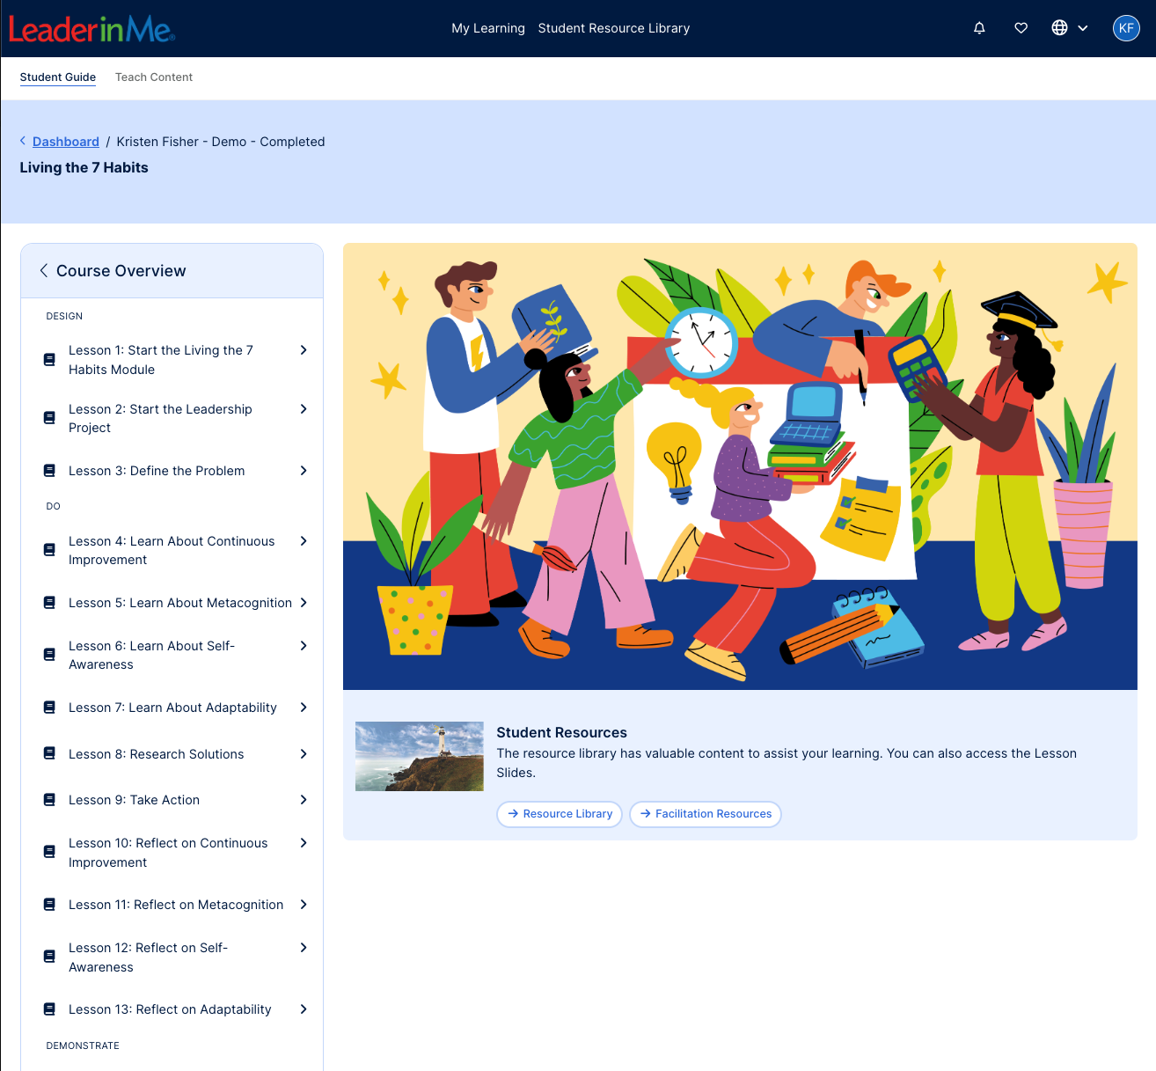Open the notifications bell icon
1156x1071 pixels.
tap(979, 28)
